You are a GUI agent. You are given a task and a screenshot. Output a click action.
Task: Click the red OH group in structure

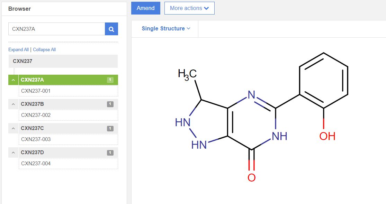(327, 136)
